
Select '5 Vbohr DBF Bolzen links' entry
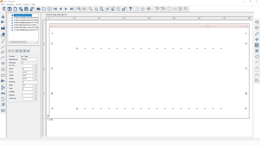coord(26,25)
